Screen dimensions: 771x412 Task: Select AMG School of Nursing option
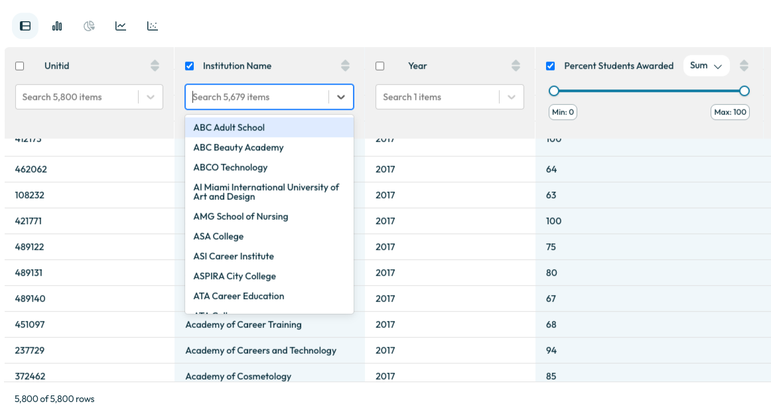(x=240, y=216)
